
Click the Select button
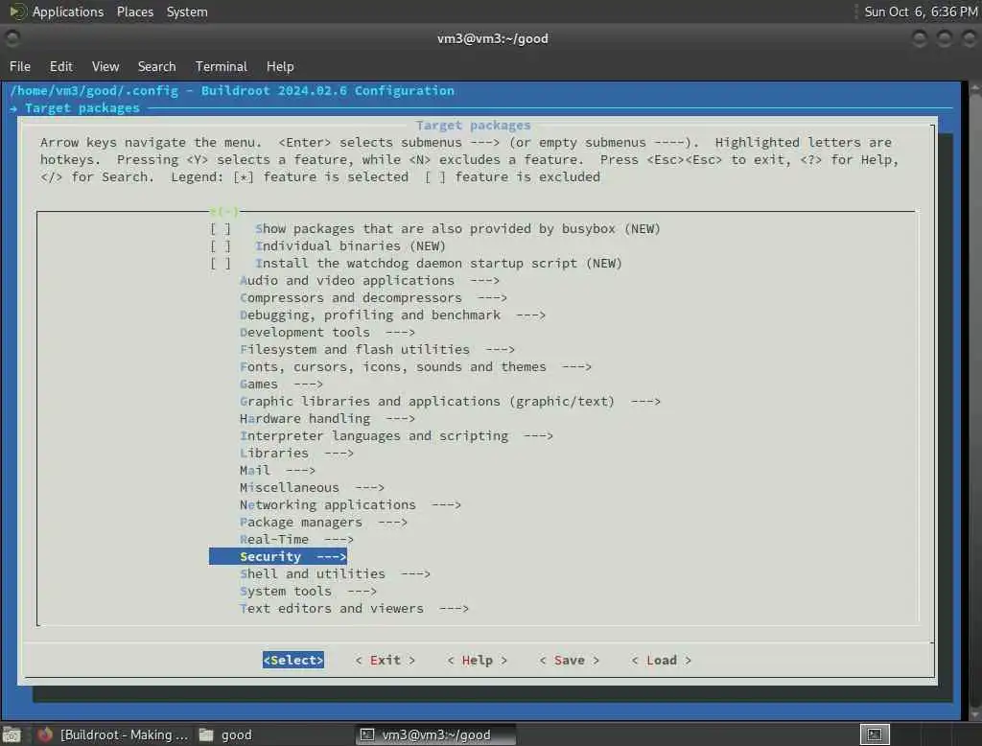tap(293, 661)
